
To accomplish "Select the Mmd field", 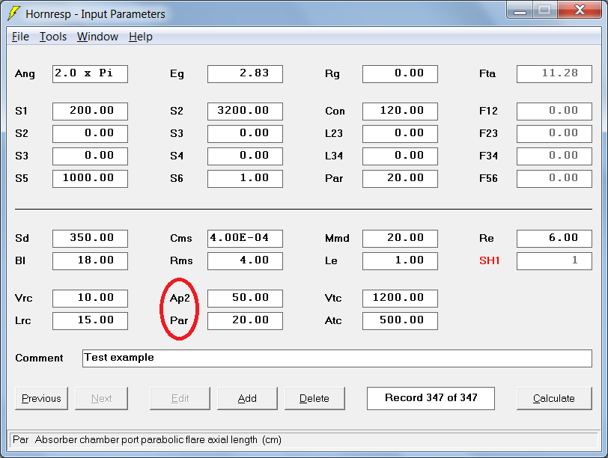I will (x=400, y=239).
